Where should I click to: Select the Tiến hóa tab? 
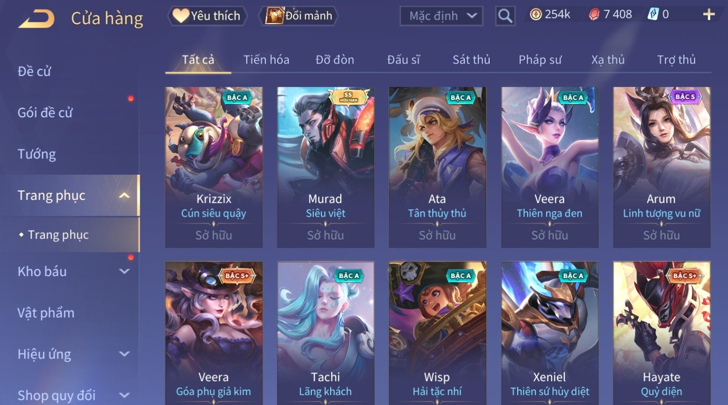point(266,60)
